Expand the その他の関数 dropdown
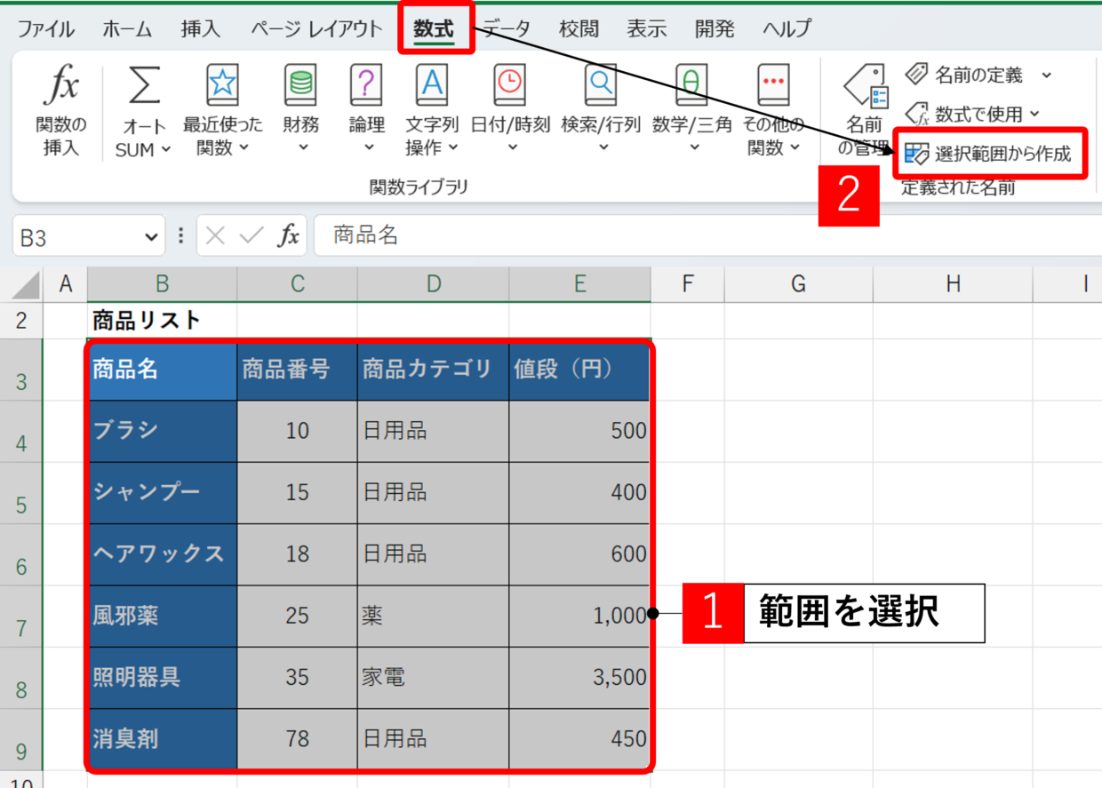The width and height of the screenshot is (1102, 788). [x=795, y=148]
